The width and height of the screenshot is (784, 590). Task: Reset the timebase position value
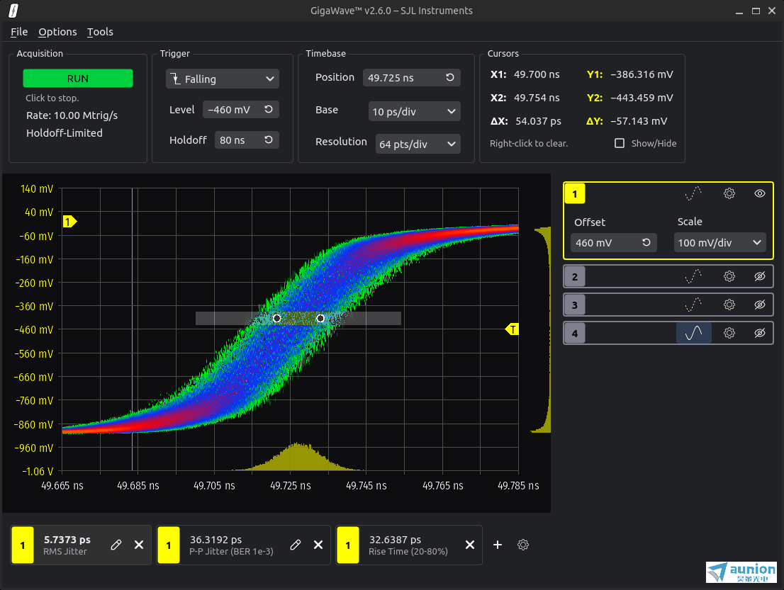(450, 78)
